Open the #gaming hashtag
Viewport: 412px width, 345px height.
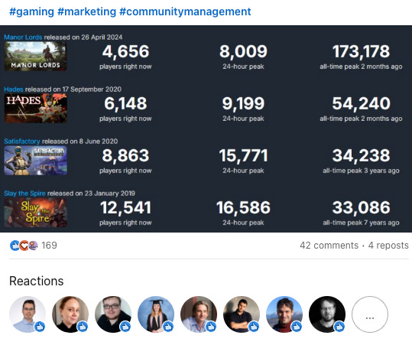(31, 11)
